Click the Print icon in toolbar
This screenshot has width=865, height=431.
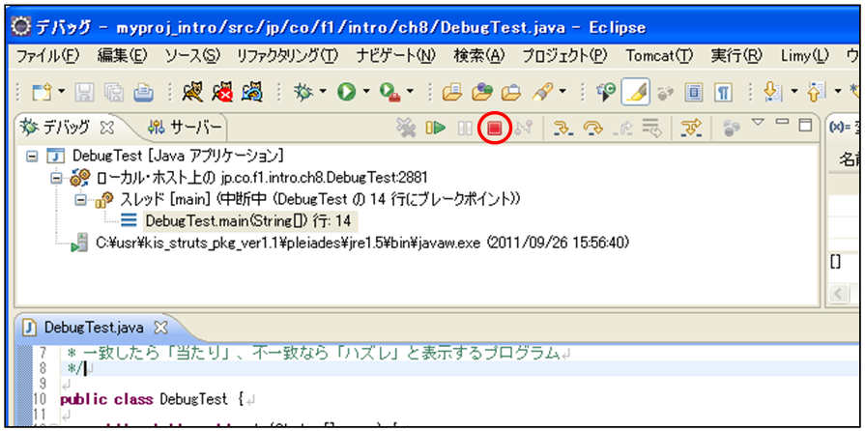(x=144, y=92)
